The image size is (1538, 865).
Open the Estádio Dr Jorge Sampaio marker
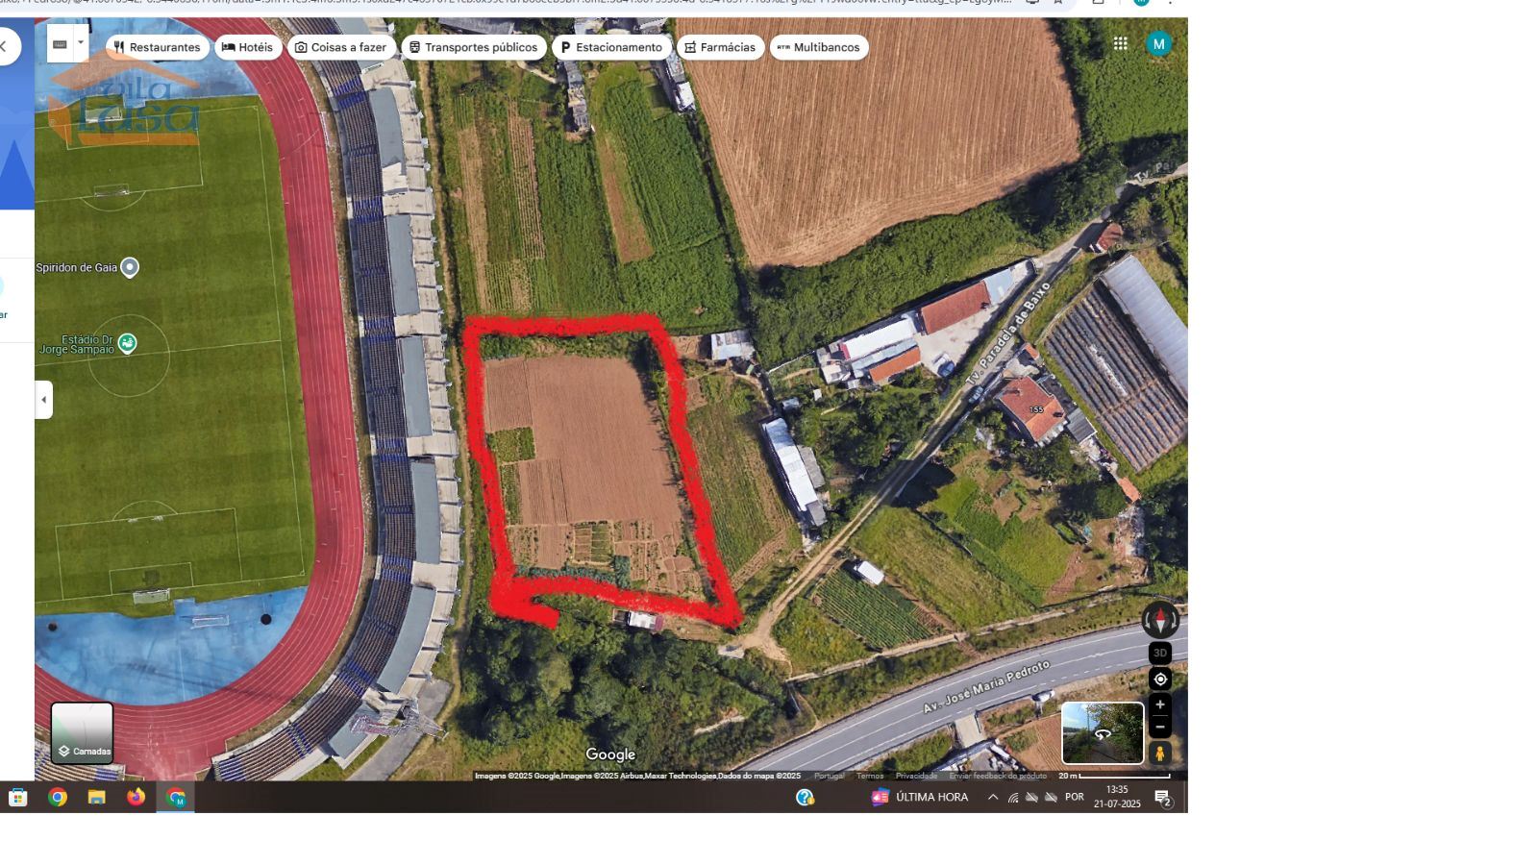[x=128, y=343]
